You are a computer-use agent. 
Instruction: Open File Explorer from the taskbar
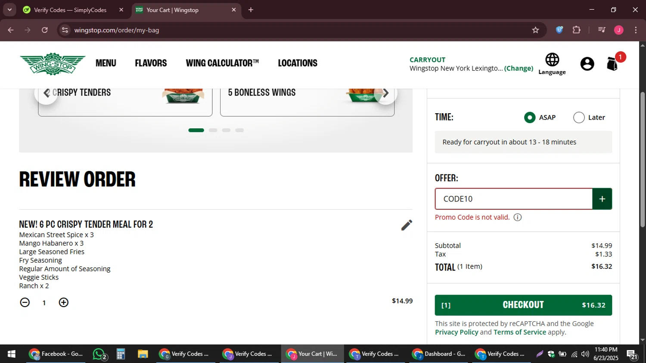click(x=143, y=354)
